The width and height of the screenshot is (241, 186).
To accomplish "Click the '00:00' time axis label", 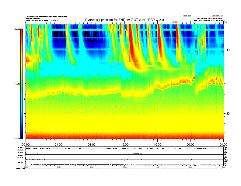I will 26,145.
